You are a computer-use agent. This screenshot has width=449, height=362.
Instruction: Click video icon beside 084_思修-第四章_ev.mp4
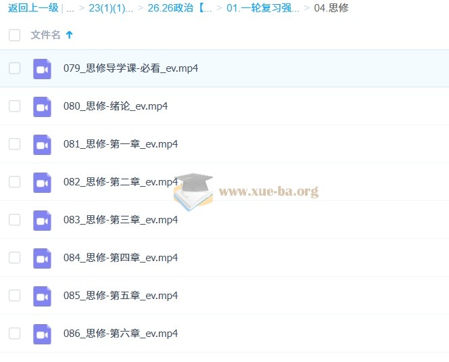tap(43, 258)
